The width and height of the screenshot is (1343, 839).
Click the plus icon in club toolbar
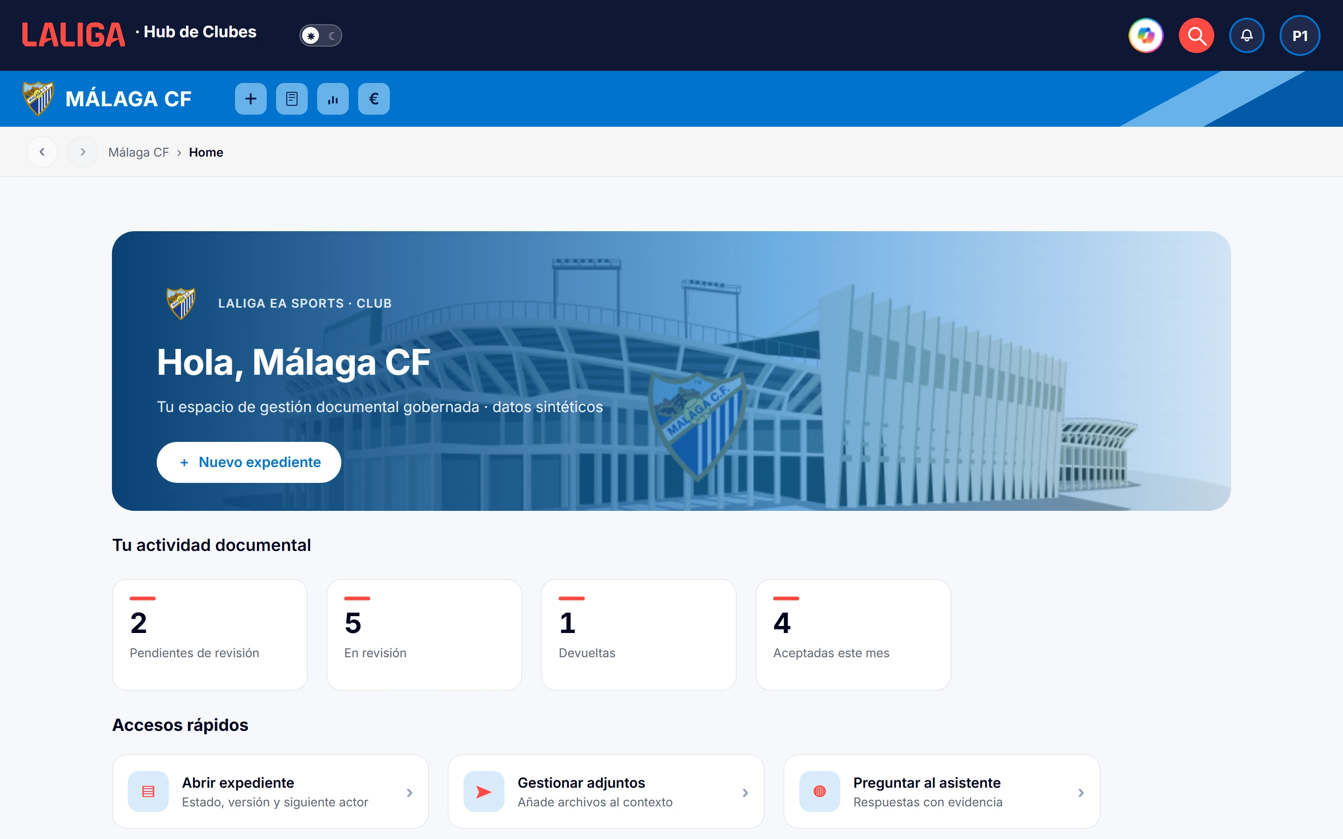pyautogui.click(x=251, y=99)
